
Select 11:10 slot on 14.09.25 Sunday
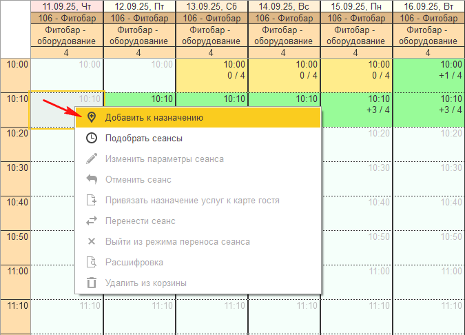(284, 316)
